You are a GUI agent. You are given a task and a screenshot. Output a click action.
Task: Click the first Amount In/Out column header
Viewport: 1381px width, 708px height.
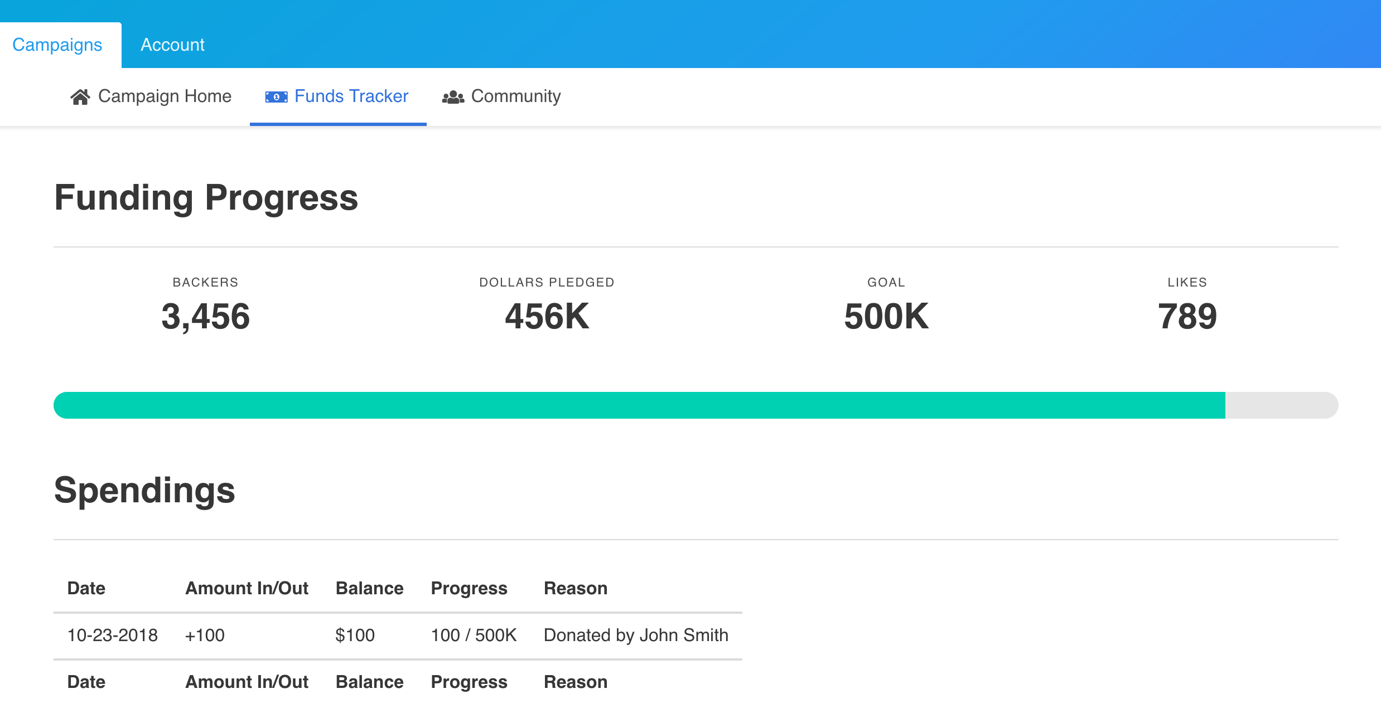(247, 588)
